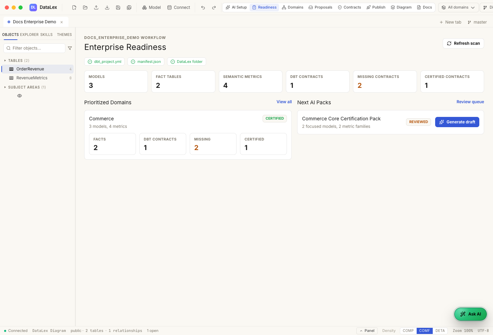Go to the Proposals workflow step
493x335 pixels.
pyautogui.click(x=320, y=7)
